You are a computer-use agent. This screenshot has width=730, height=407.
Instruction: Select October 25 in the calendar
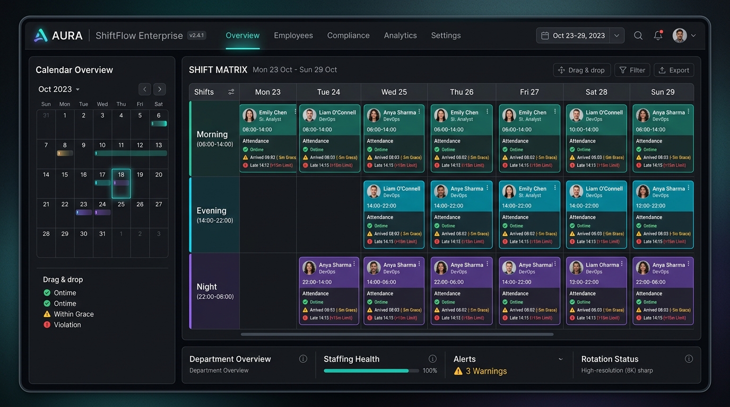(x=121, y=213)
